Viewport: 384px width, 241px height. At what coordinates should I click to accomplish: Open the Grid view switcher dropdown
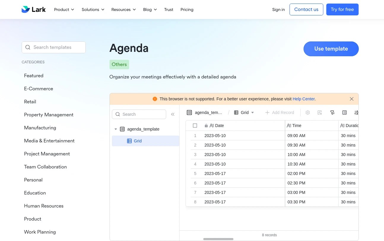coord(244,113)
